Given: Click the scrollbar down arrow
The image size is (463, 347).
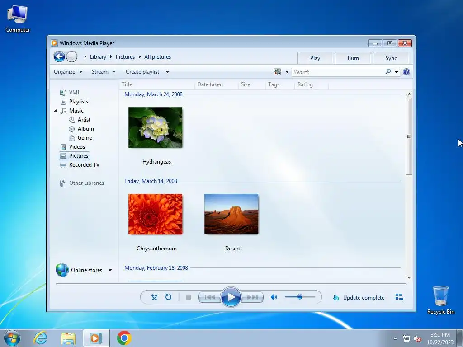Looking at the screenshot, I should (409, 278).
